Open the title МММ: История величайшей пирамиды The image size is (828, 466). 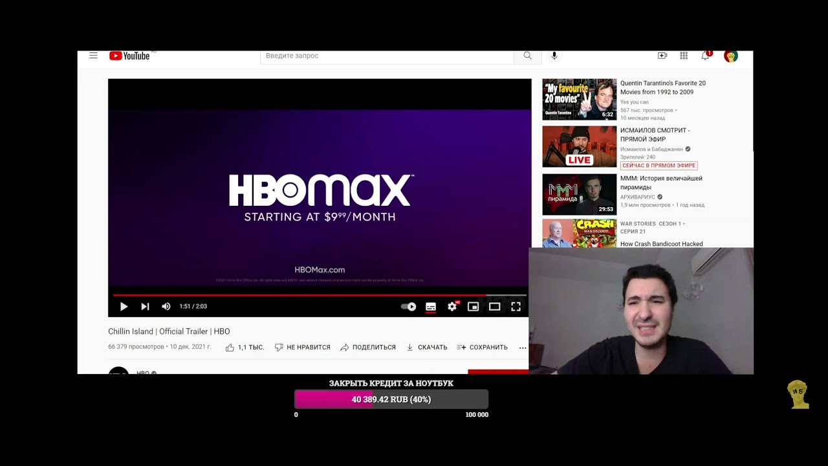[661, 183]
